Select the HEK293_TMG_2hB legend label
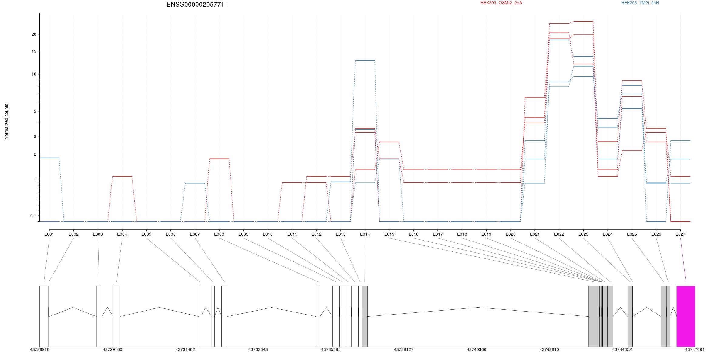 point(640,3)
